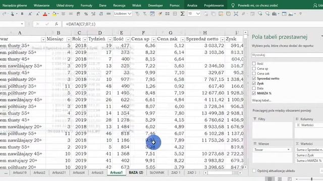Image resolution: width=323 pixels, height=181 pixels.
Task: Check the Data field checkbox
Action: click(x=254, y=88)
